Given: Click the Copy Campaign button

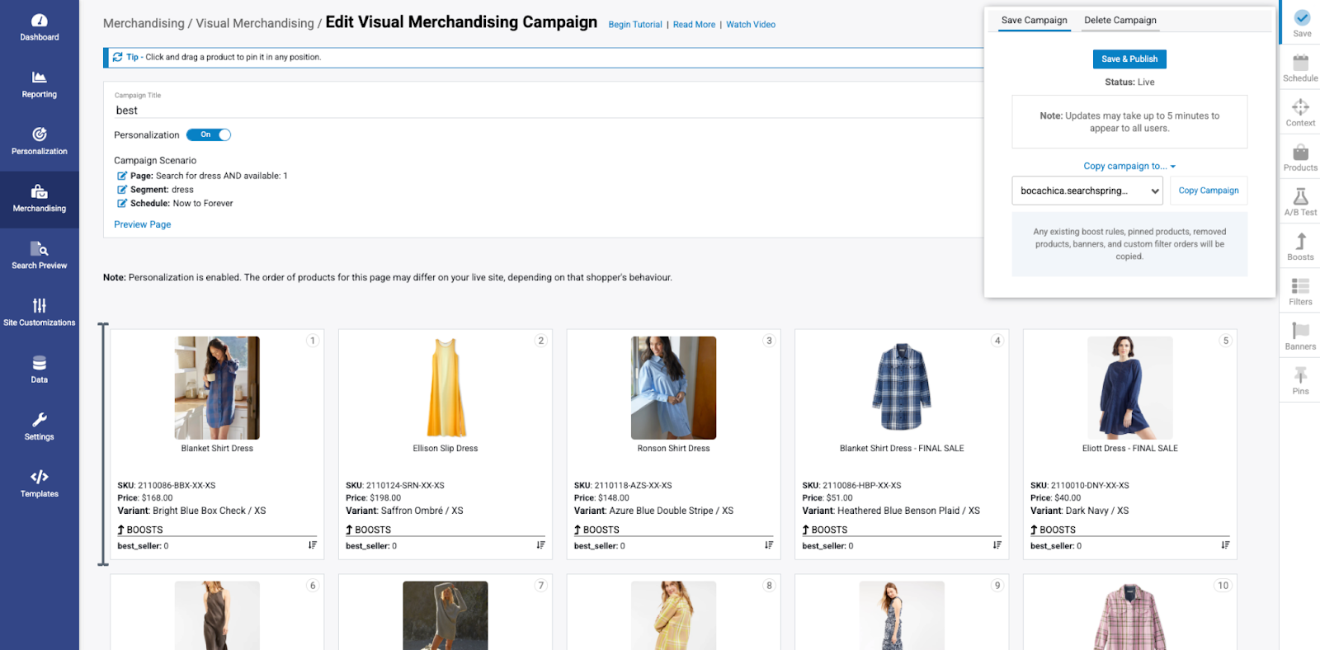Looking at the screenshot, I should coord(1209,191).
